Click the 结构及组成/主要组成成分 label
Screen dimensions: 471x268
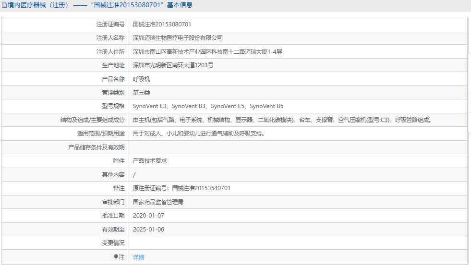click(x=93, y=120)
